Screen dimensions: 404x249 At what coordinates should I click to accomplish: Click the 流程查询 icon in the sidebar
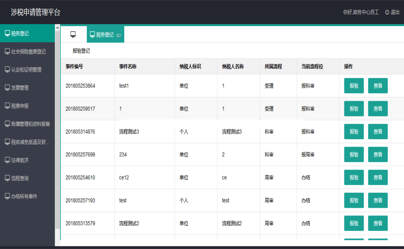point(7,178)
